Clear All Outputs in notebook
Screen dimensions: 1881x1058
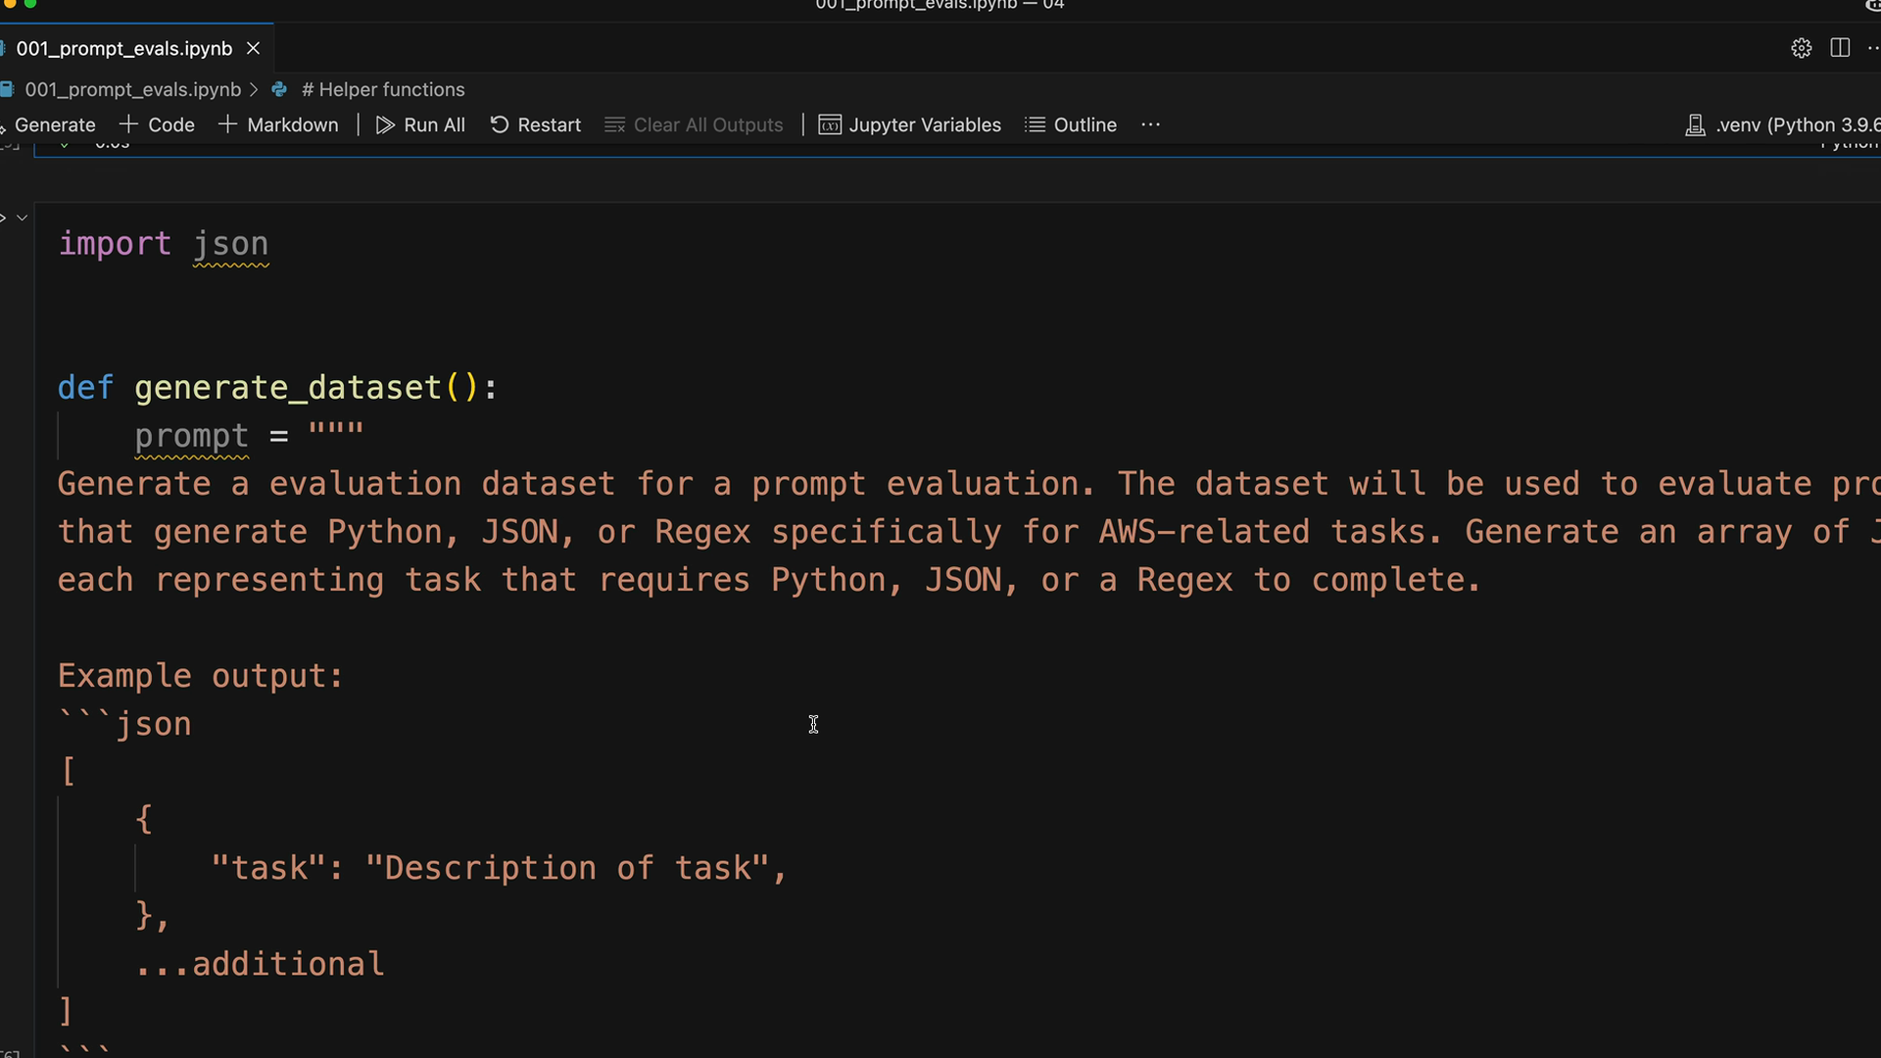coord(694,124)
